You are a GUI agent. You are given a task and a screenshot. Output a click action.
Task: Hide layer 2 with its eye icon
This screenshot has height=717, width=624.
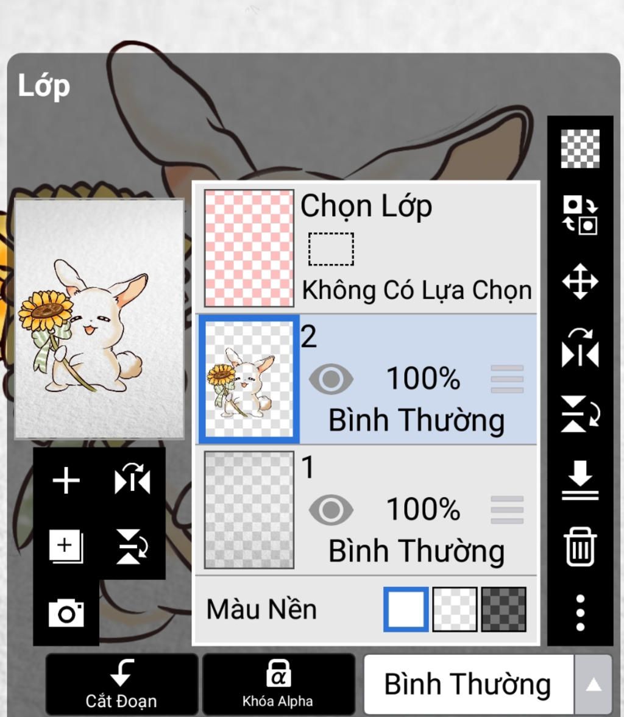(x=330, y=379)
